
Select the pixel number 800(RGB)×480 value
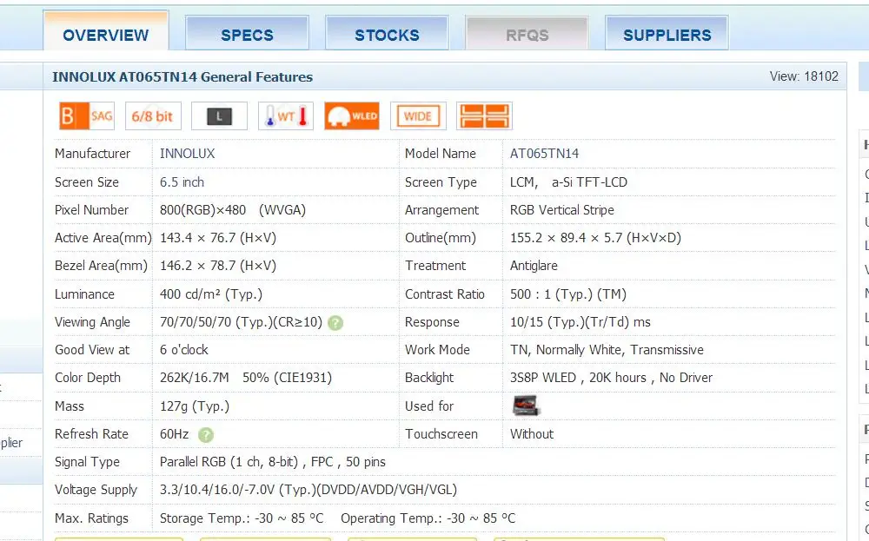[233, 210]
